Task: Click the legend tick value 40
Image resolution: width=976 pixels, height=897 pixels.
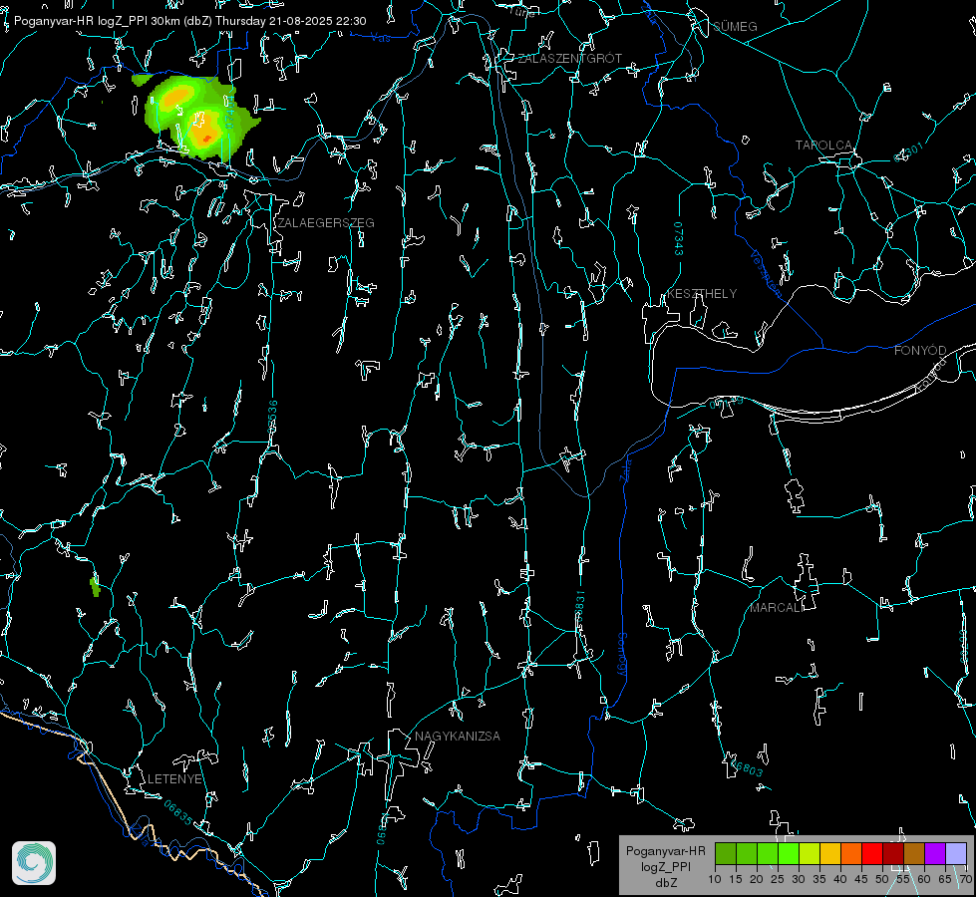Action: pos(840,880)
